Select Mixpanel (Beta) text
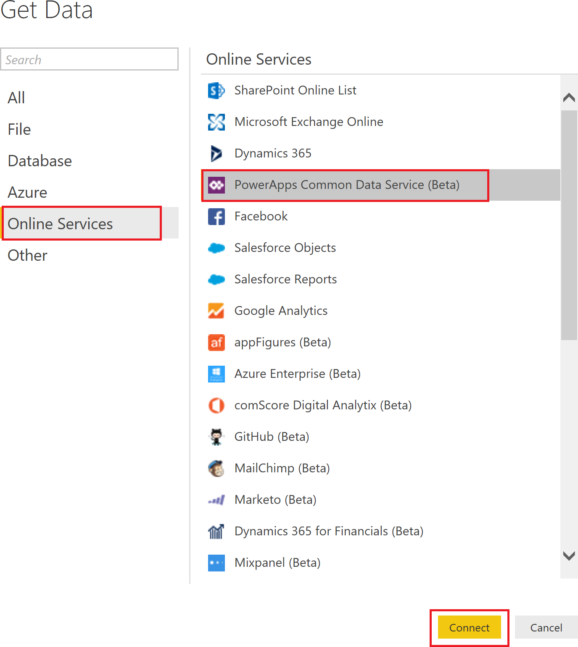 (277, 563)
